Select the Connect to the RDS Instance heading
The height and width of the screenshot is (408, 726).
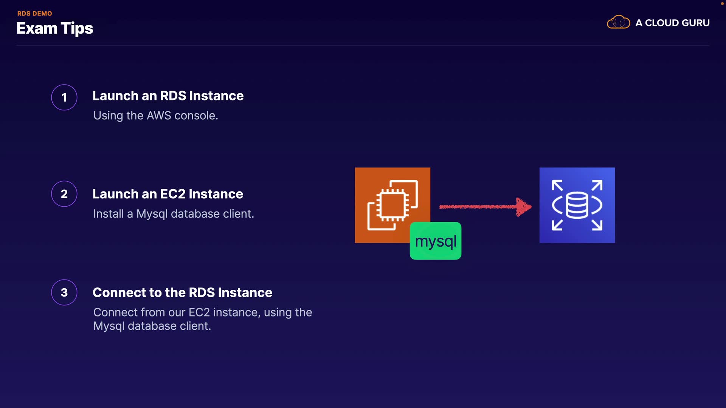[182, 292]
